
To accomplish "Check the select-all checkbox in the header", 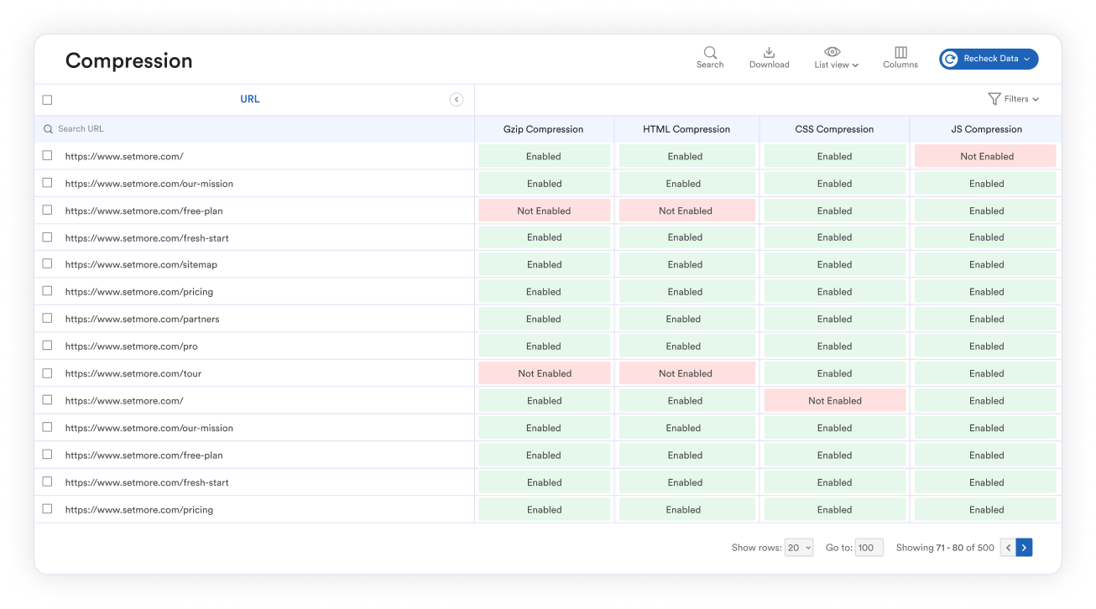I will (47, 99).
